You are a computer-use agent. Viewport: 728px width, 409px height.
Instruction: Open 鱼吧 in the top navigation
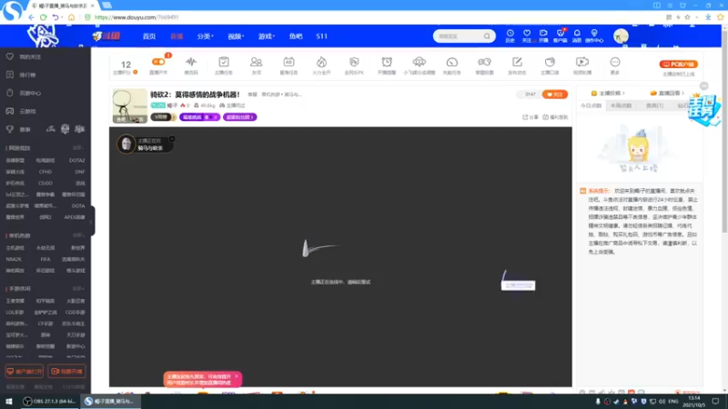pos(296,36)
